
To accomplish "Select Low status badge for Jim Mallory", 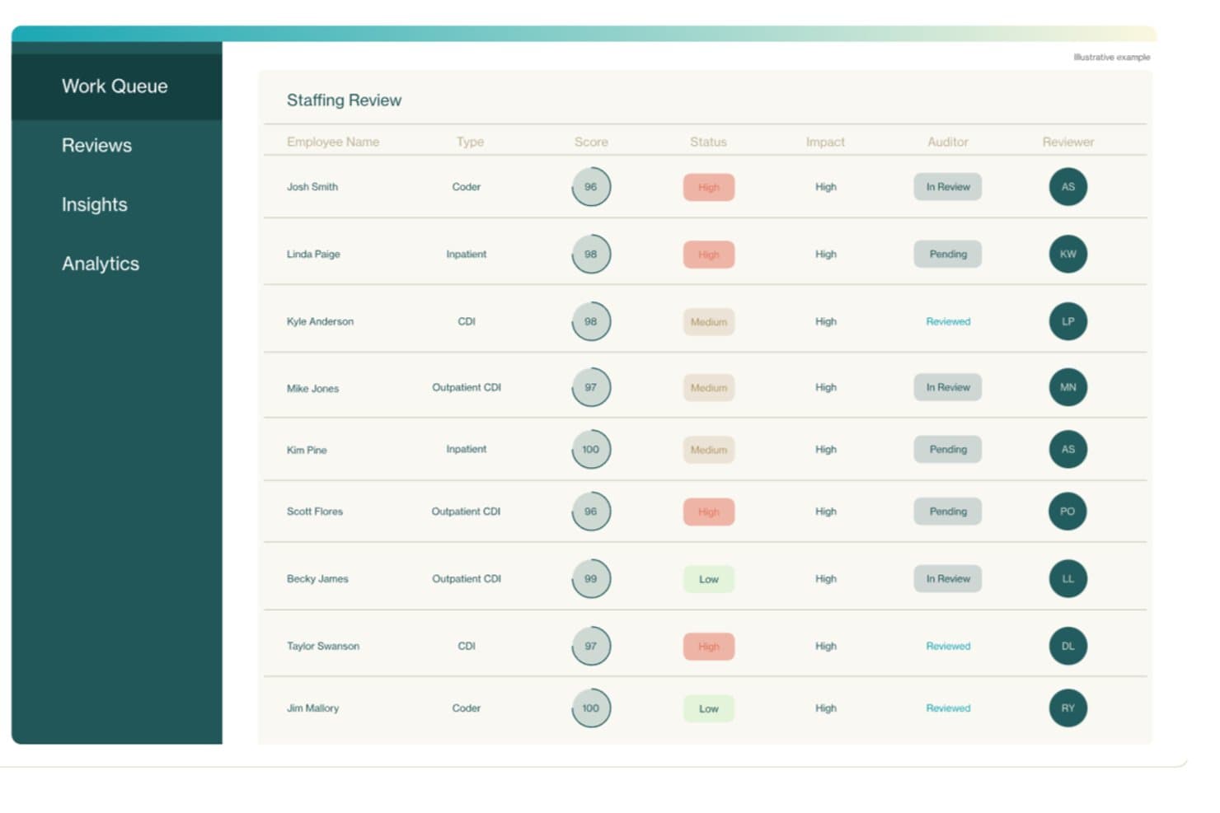I will point(709,709).
